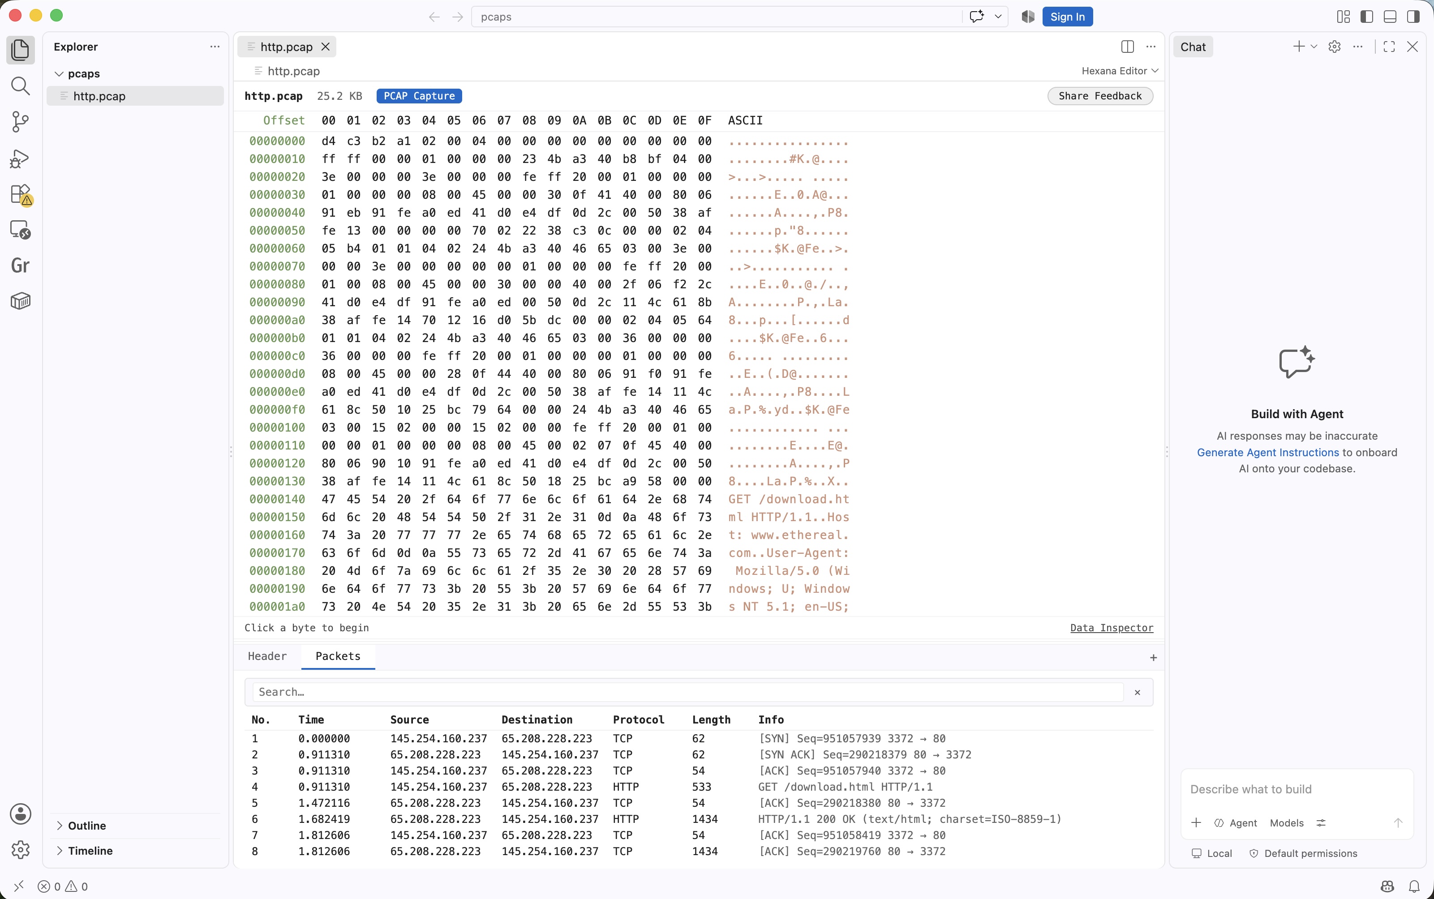Open the Agent mode picker
The height and width of the screenshot is (899, 1434).
click(1235, 823)
